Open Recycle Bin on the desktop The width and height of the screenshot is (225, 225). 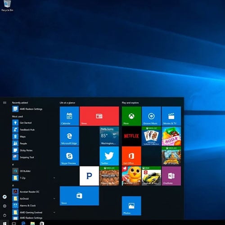(7, 6)
